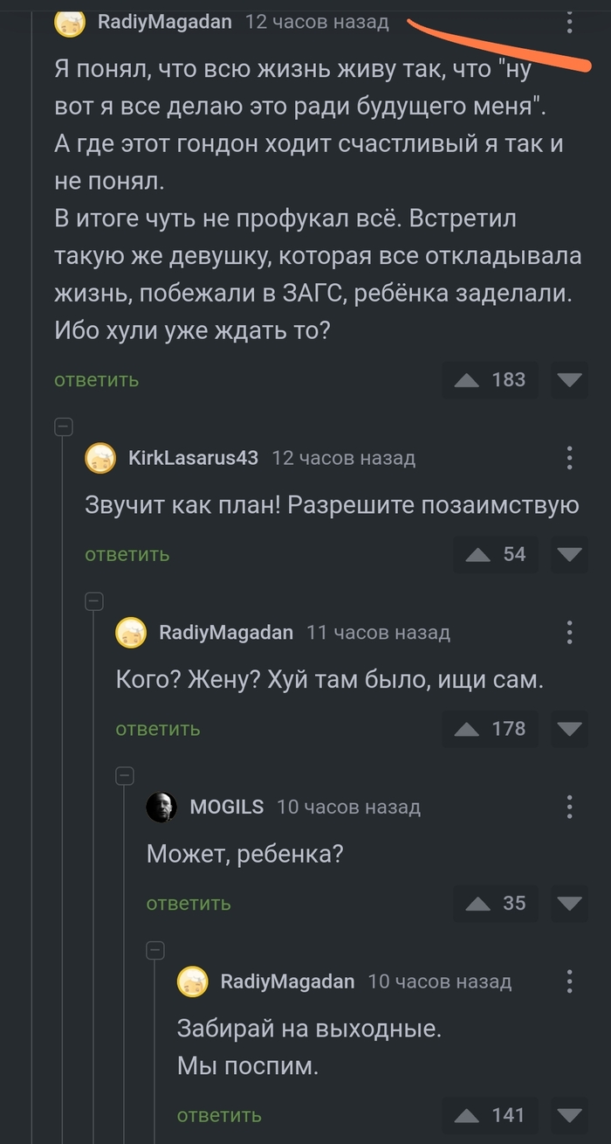Open the three-dot menu on 'Забирай на выходные' comment

pos(570,981)
